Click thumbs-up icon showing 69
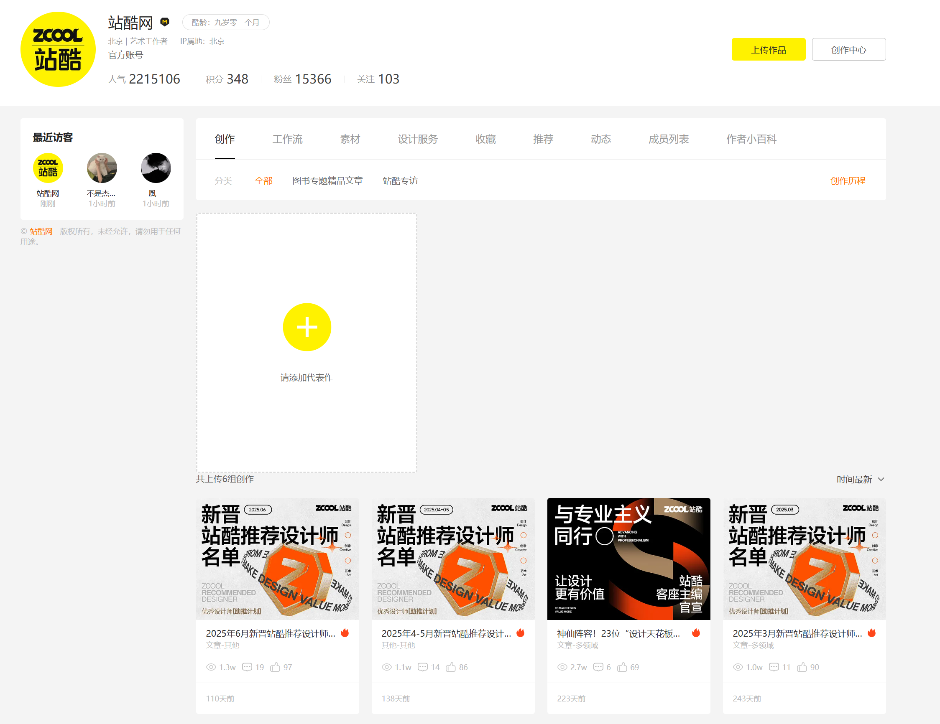Image resolution: width=940 pixels, height=724 pixels. (622, 667)
